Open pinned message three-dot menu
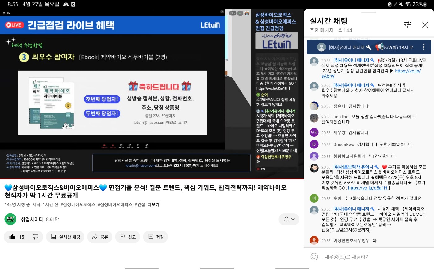Viewport: 434px width, 271px height. pyautogui.click(x=423, y=47)
